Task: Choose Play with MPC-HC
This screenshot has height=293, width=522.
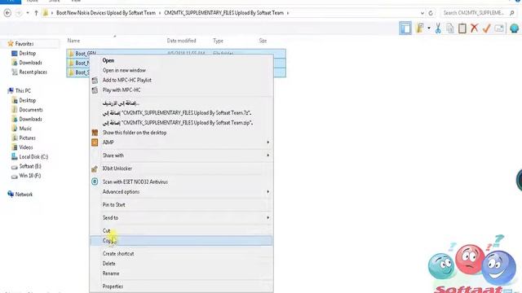Action: [181, 90]
